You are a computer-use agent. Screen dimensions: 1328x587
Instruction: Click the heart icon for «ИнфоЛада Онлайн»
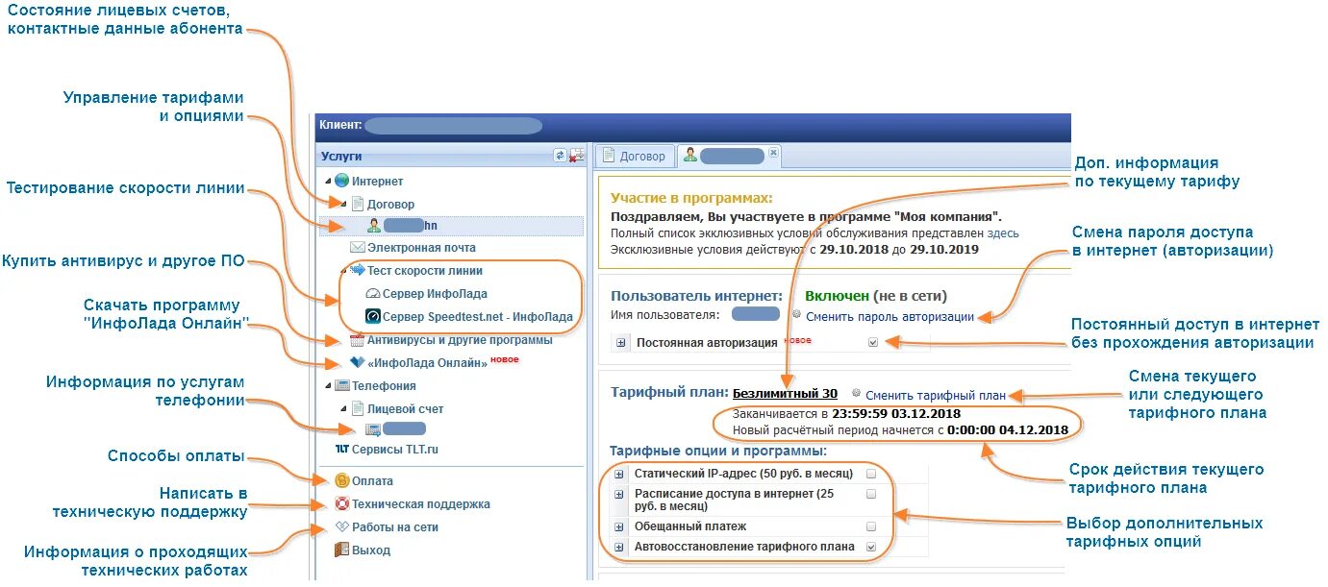point(358,362)
